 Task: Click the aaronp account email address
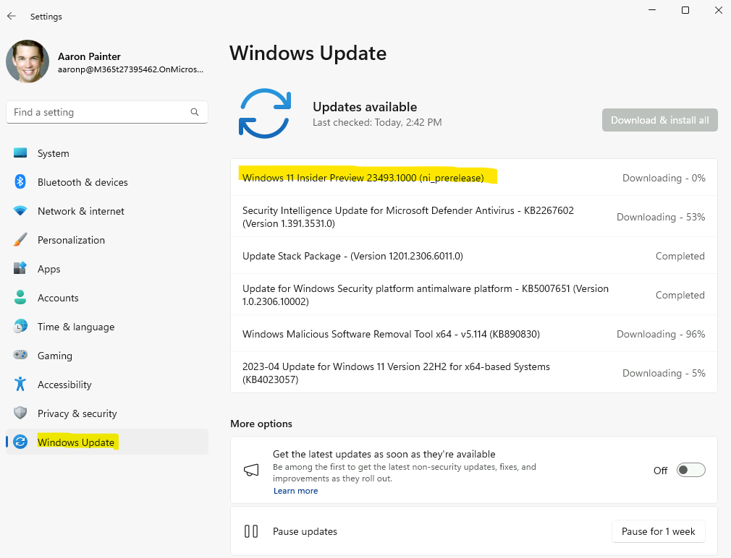[x=130, y=69]
